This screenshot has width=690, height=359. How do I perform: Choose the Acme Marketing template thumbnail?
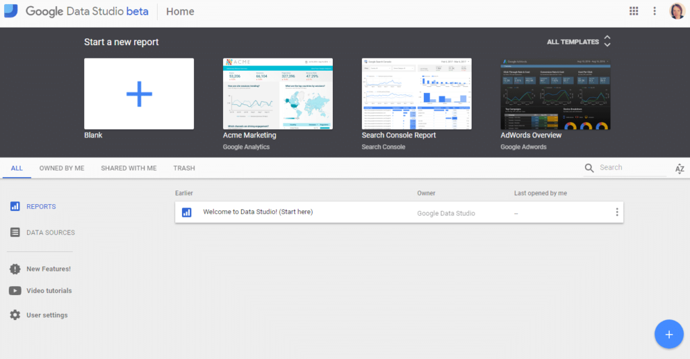point(278,94)
